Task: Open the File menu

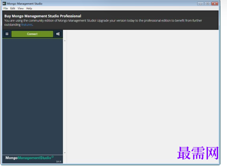Action: tap(5, 8)
